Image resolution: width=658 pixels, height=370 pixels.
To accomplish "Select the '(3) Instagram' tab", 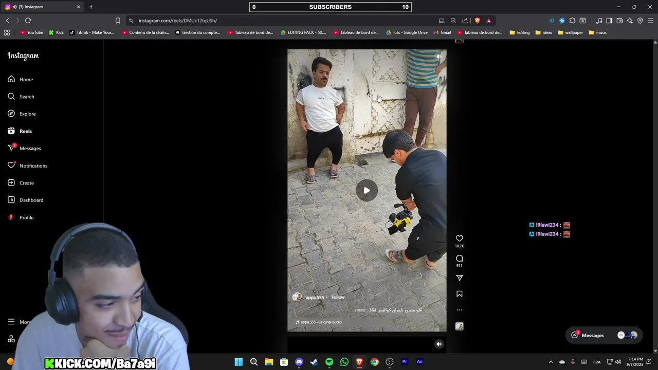I will pyautogui.click(x=43, y=7).
